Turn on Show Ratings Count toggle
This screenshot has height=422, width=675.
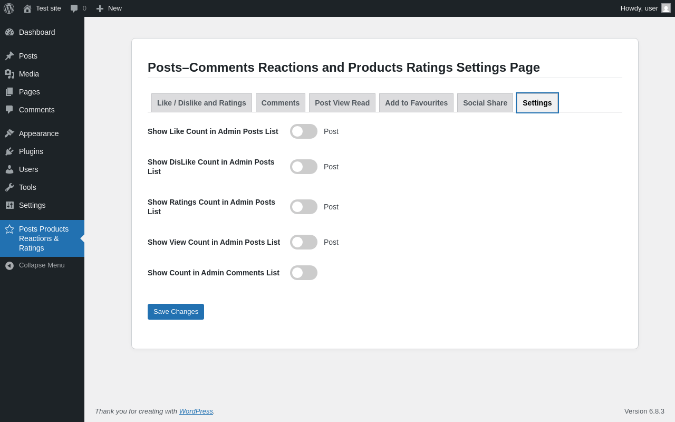(x=304, y=207)
